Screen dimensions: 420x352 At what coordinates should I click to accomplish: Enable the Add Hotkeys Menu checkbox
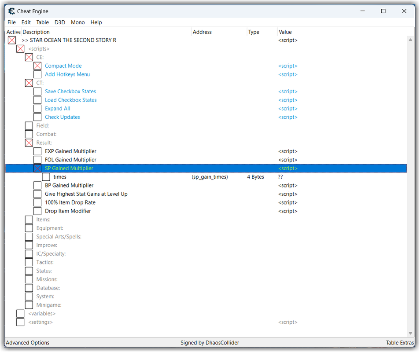point(37,74)
